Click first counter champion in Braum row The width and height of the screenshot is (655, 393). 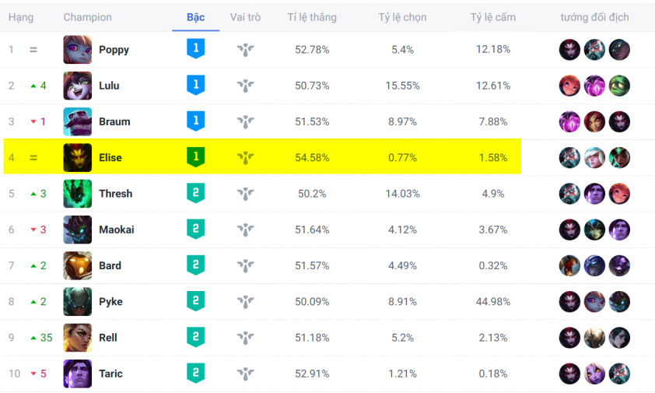[569, 121]
